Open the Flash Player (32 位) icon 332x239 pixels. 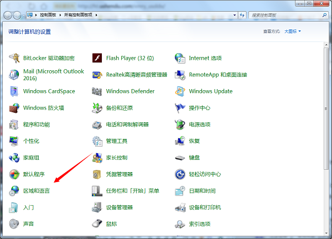tap(97, 58)
